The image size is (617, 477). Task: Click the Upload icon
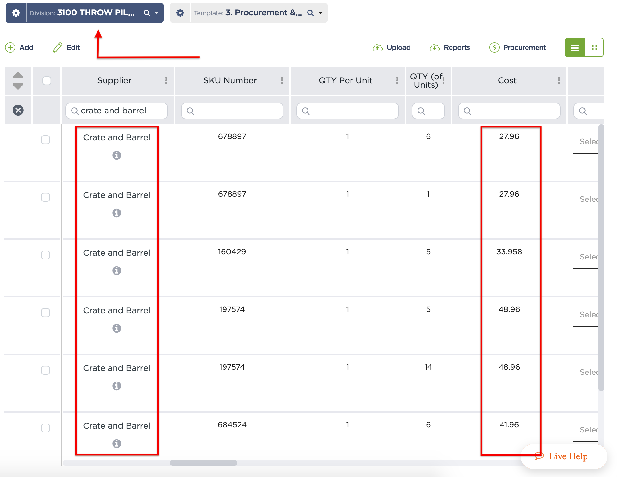point(378,47)
